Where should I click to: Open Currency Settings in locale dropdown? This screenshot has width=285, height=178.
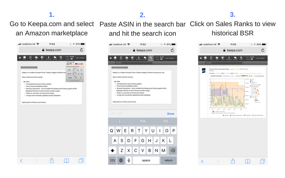(x=74, y=81)
